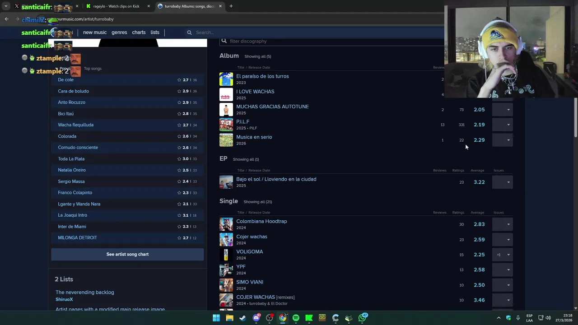
Task: Open Discord from the taskbar
Action: (x=256, y=318)
